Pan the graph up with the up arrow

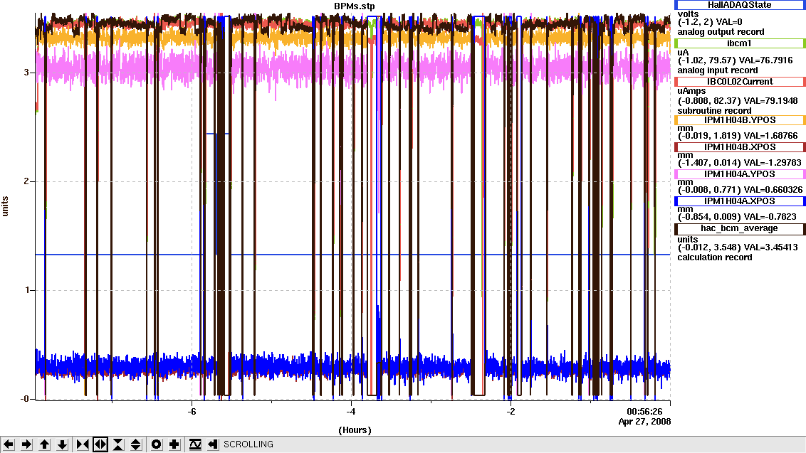(x=45, y=444)
